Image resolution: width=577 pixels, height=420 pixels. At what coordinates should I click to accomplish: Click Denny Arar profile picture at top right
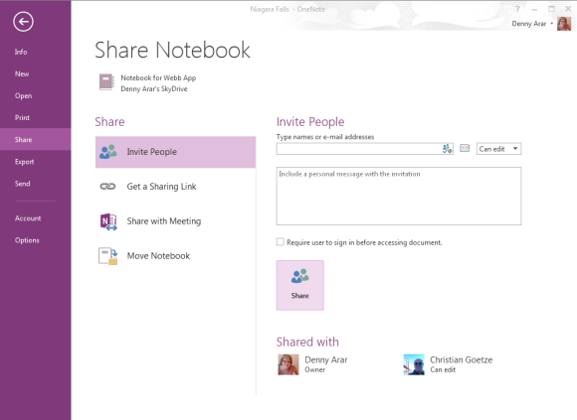(564, 24)
